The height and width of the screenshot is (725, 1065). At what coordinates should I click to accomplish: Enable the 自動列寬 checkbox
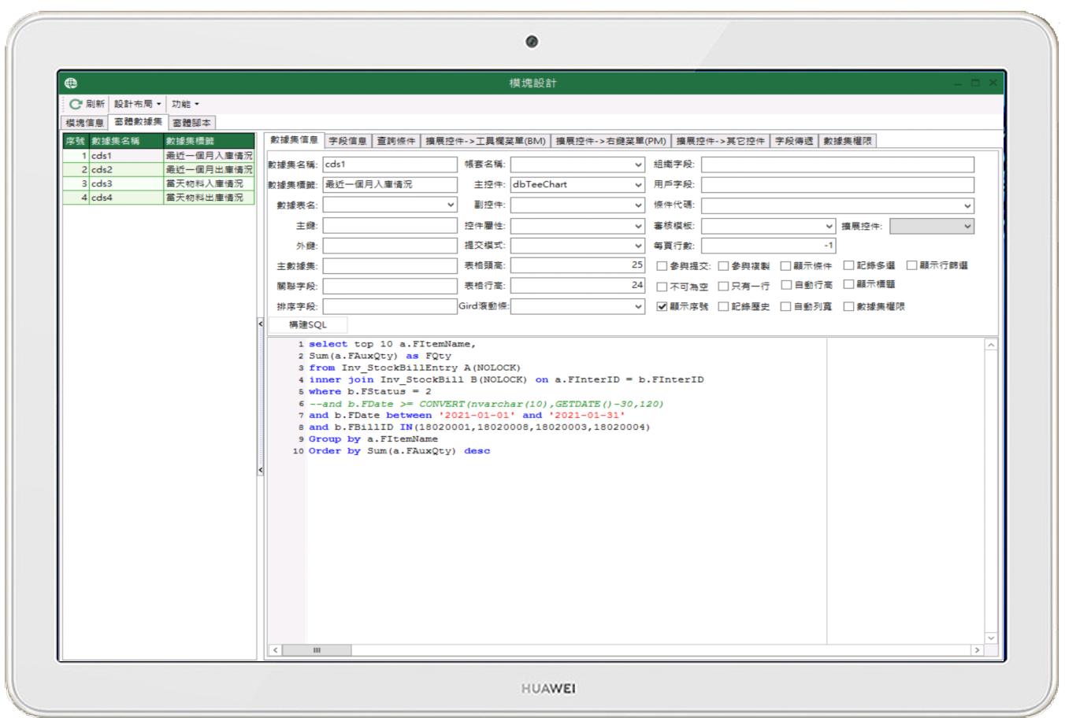click(x=785, y=307)
